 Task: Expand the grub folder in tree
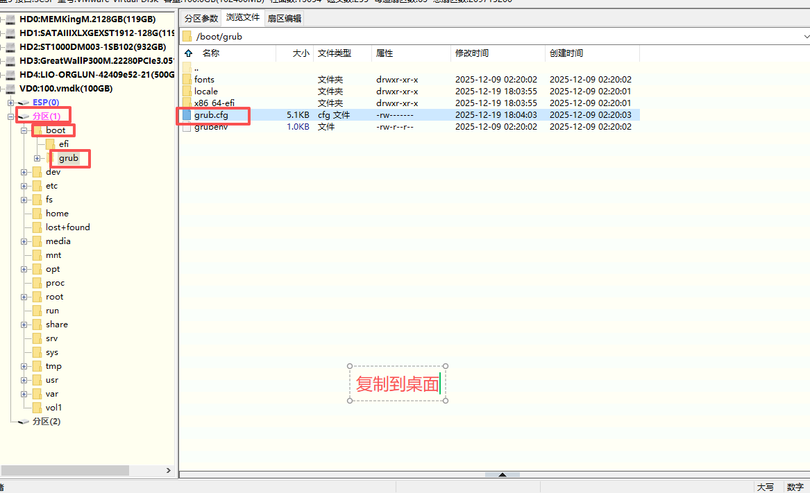click(x=37, y=158)
